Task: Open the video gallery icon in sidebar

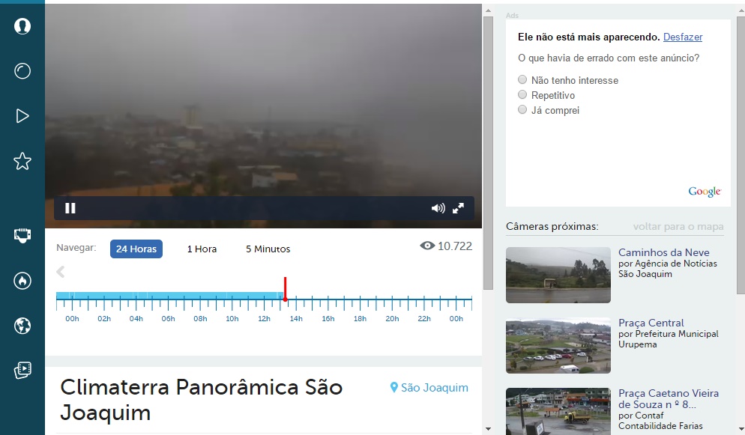Action: pos(22,370)
